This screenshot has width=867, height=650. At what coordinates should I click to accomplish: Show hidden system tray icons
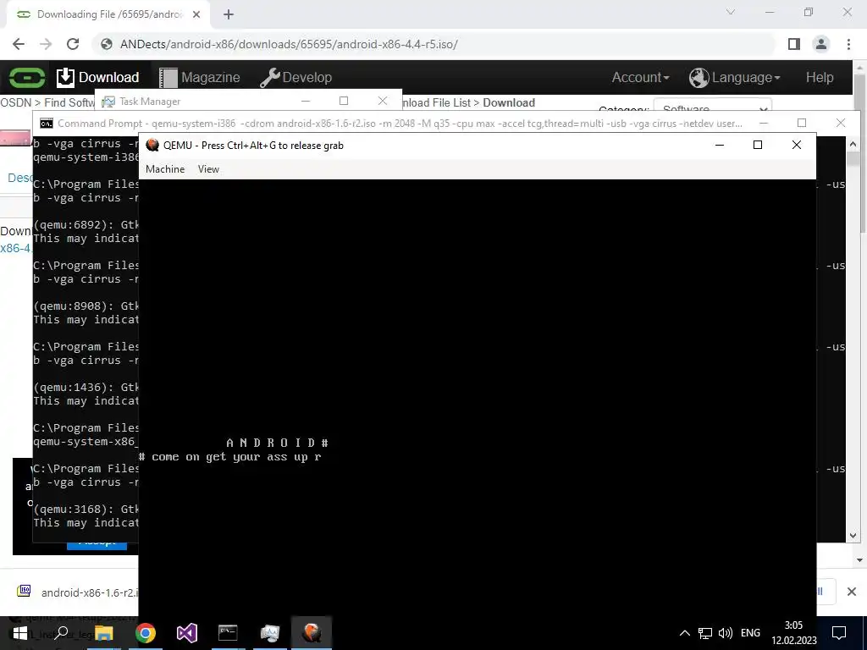(x=684, y=633)
